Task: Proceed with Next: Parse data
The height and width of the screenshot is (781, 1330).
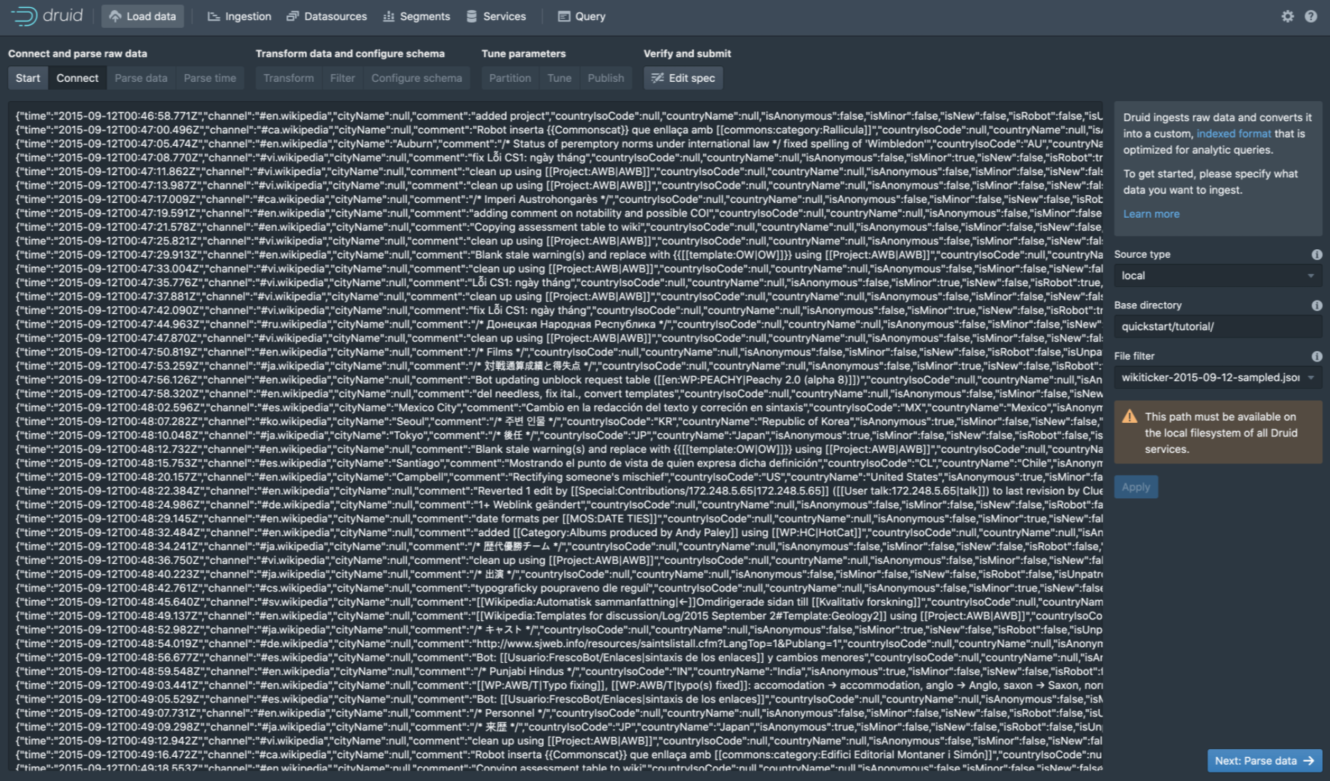Action: [x=1264, y=761]
